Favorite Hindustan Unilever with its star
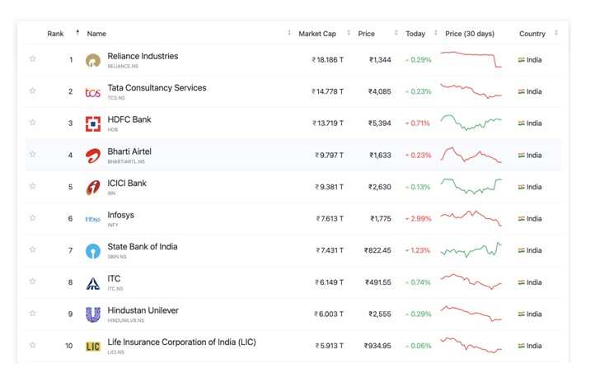Viewport: 595px width, 368px height. [x=33, y=313]
